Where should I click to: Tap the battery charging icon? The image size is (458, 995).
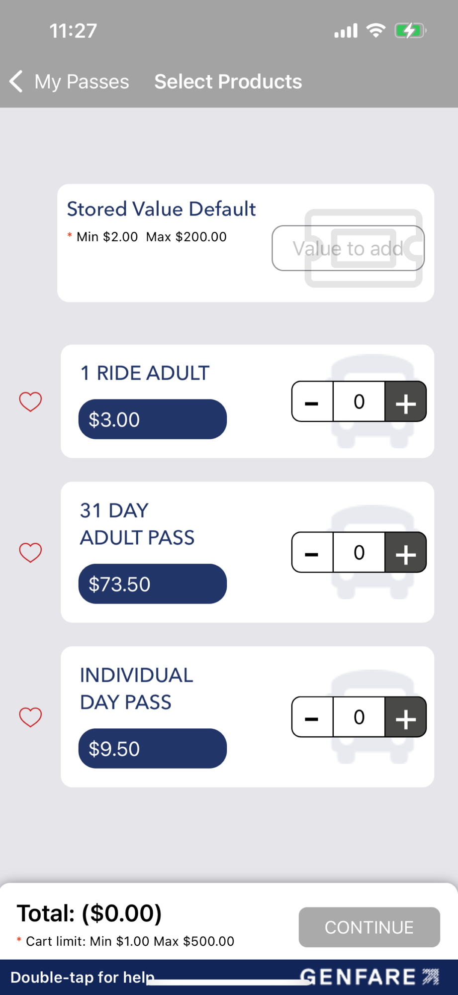(410, 31)
